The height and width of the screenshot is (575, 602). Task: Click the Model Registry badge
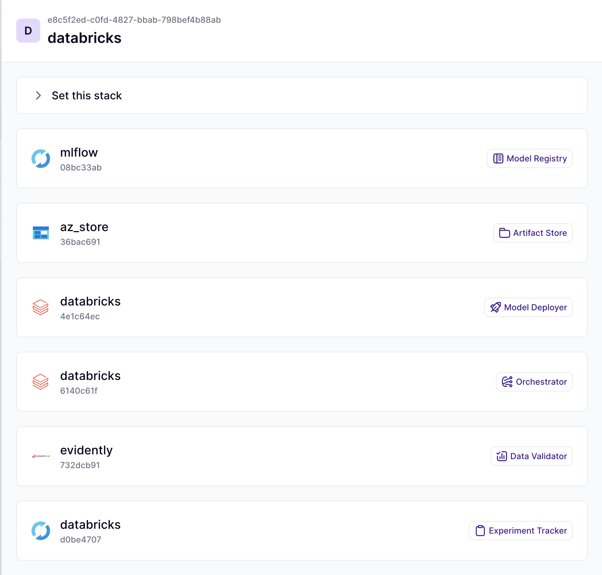point(529,158)
